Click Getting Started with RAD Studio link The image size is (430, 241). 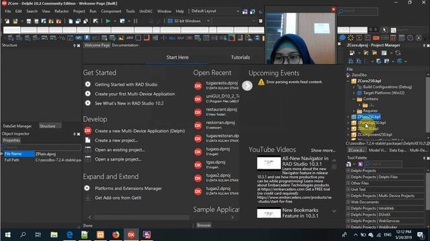coord(126,84)
